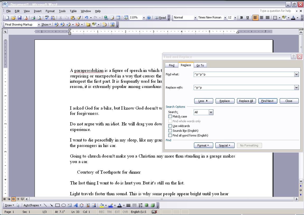Screen dimensions: 304x215
Task: Open Print Preview
Action: click(x=40, y=17)
